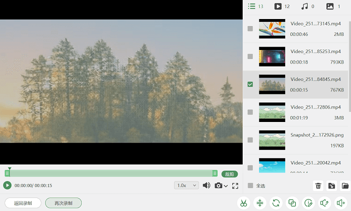Tick checkbox for Video_251...20042.mp4
The height and width of the screenshot is (211, 351).
(x=250, y=167)
